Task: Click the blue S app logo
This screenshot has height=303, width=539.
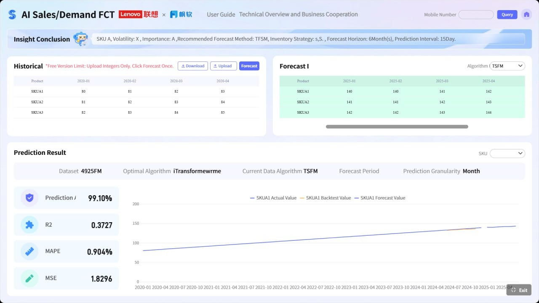Action: [x=12, y=15]
